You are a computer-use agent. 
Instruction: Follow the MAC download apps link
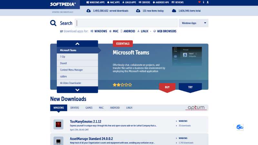115,31
